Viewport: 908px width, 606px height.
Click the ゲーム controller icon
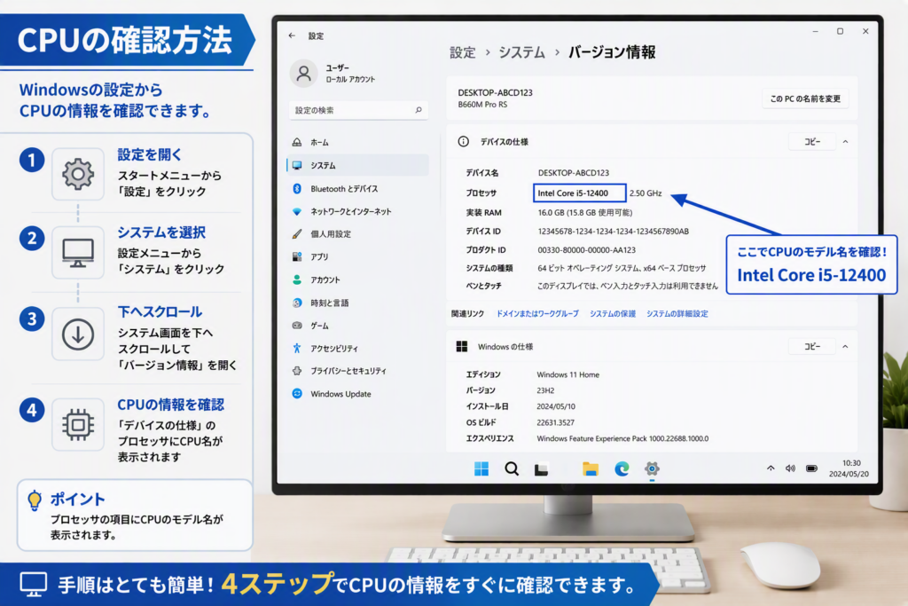[x=297, y=326]
